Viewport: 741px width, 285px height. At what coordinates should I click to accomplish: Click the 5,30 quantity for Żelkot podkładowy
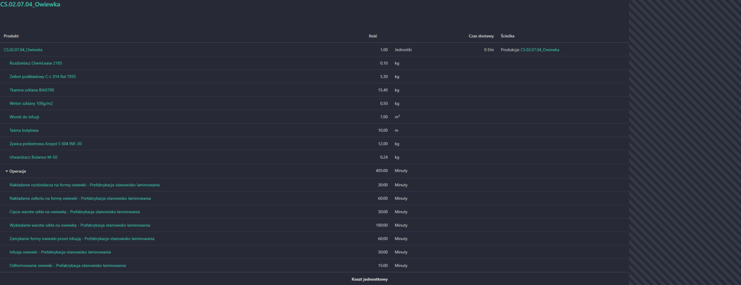pyautogui.click(x=384, y=76)
